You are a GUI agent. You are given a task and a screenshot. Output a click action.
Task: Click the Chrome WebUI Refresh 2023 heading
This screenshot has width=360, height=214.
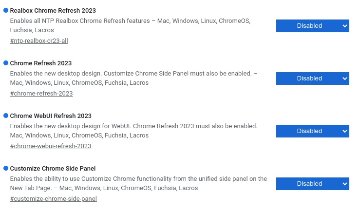coord(51,116)
